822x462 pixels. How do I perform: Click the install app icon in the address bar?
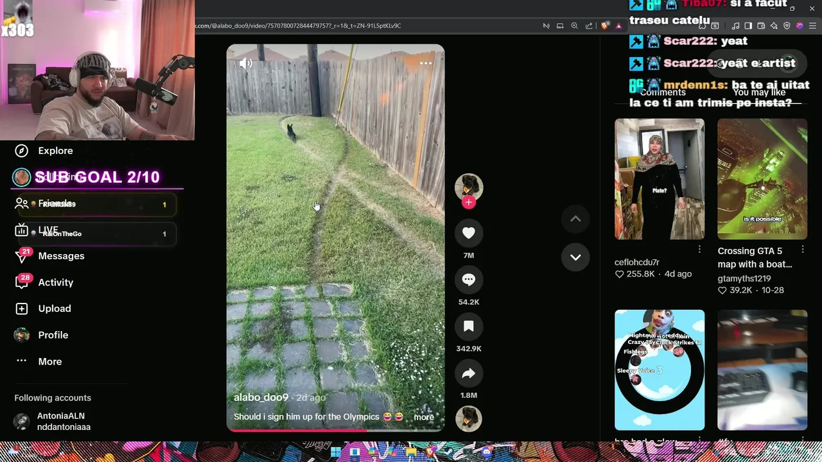pyautogui.click(x=560, y=26)
